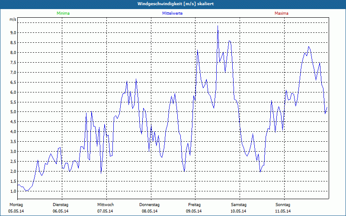Click the 1,5 y-axis value

13,181
